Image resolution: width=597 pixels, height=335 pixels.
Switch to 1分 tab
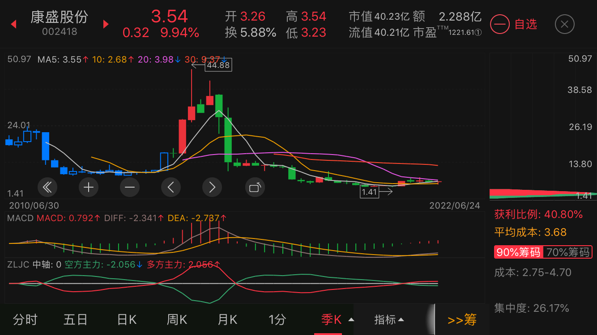[x=277, y=319]
